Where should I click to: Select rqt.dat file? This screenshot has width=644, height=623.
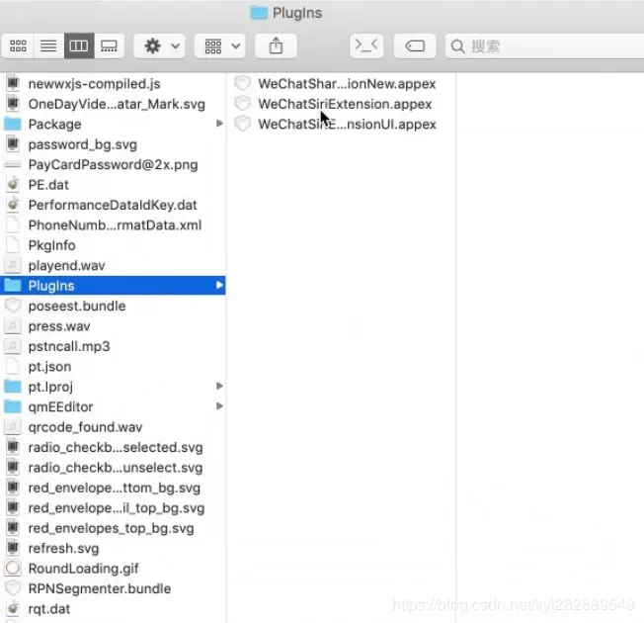(113, 608)
